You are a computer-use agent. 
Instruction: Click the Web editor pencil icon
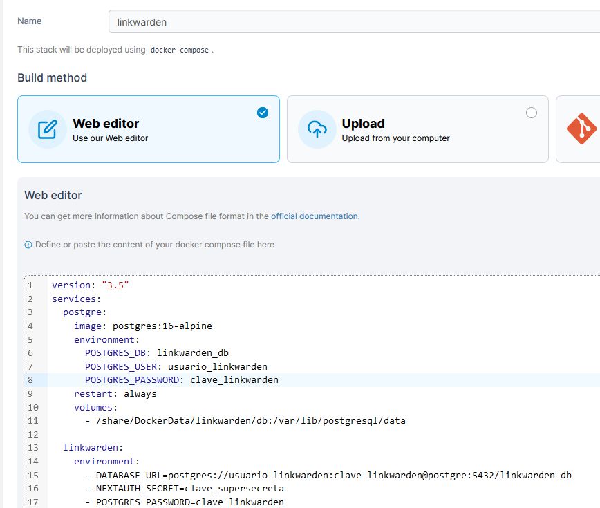pyautogui.click(x=47, y=129)
